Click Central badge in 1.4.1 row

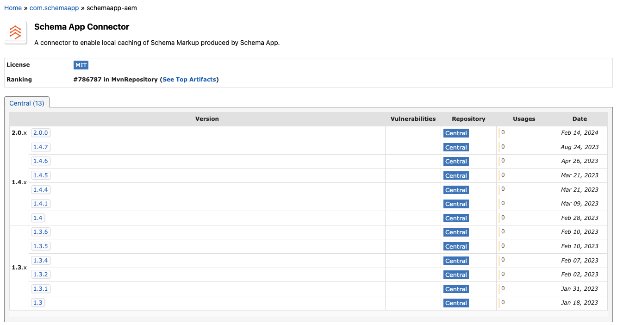(456, 204)
